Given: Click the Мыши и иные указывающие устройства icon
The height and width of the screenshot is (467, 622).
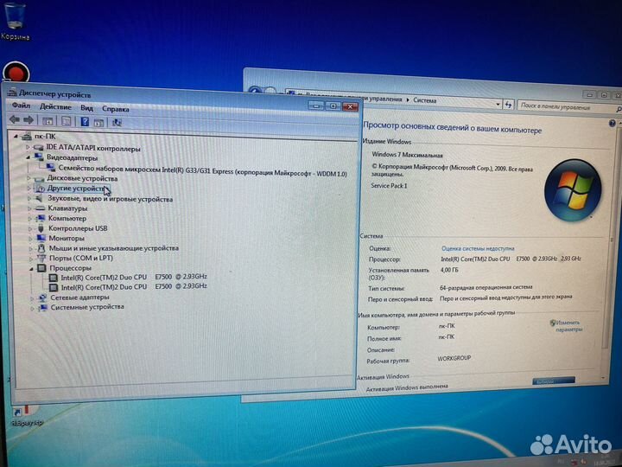Looking at the screenshot, I should pos(41,248).
